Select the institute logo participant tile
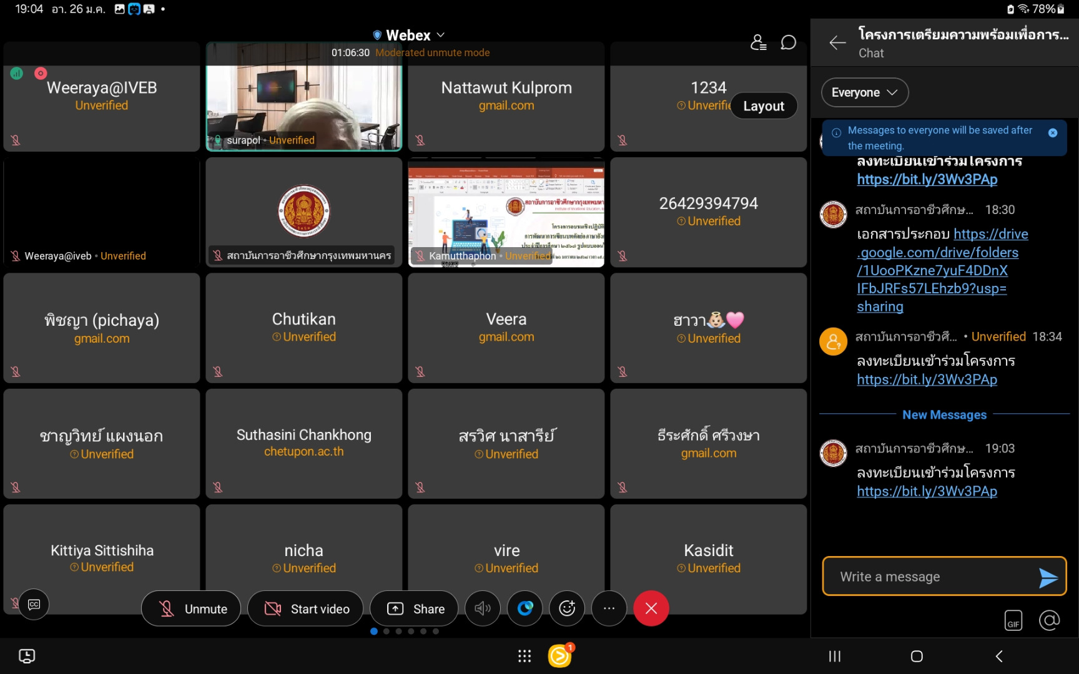This screenshot has width=1079, height=674. [304, 212]
